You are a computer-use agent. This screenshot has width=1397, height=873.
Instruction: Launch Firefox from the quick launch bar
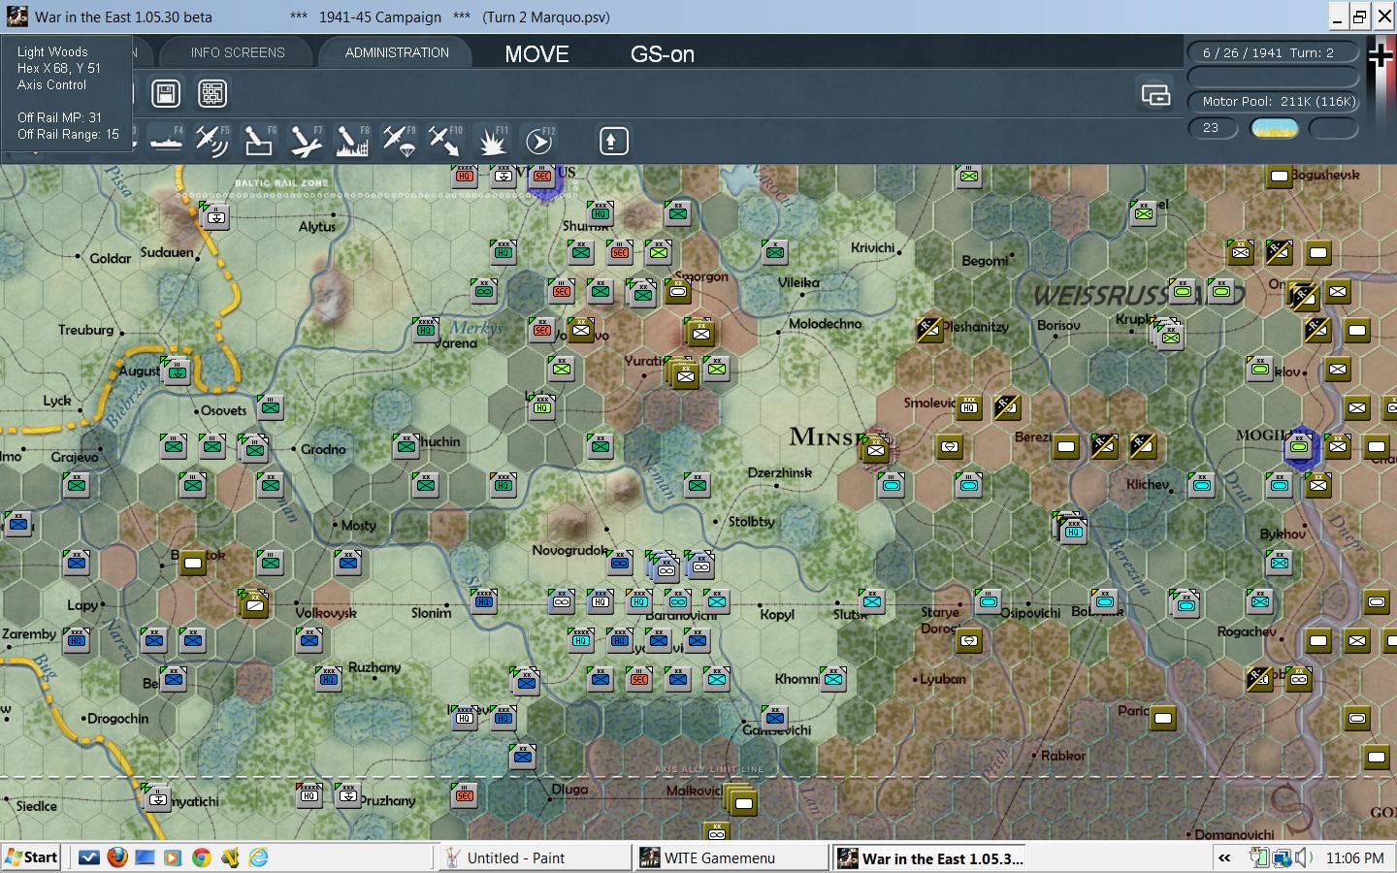click(117, 857)
